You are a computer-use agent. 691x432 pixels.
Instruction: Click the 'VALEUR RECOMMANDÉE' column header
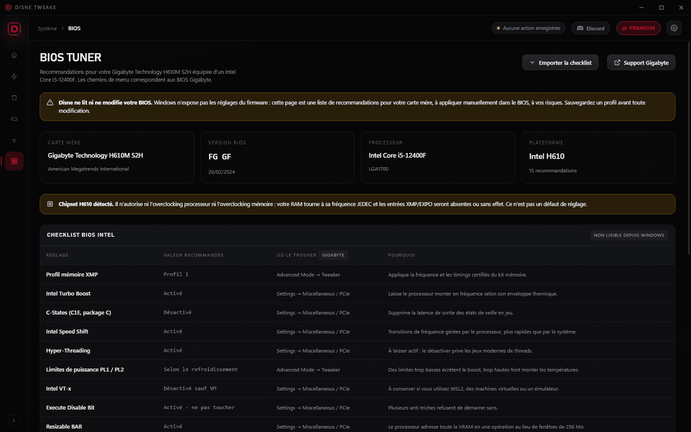pyautogui.click(x=193, y=255)
